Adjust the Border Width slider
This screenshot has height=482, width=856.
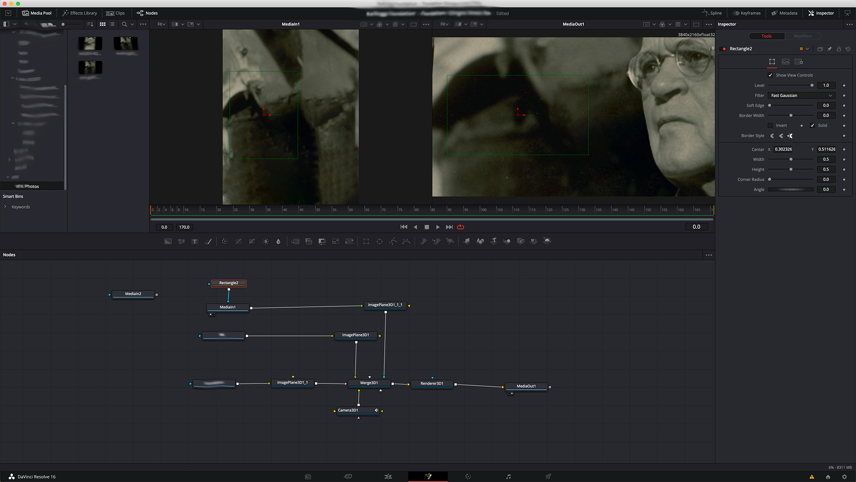pos(791,116)
